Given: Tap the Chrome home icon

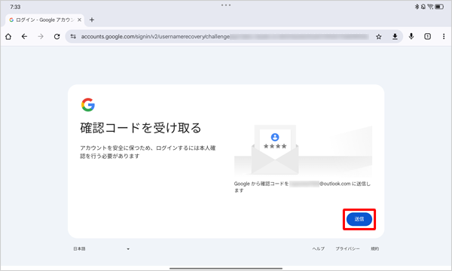Looking at the screenshot, I should 8,37.
